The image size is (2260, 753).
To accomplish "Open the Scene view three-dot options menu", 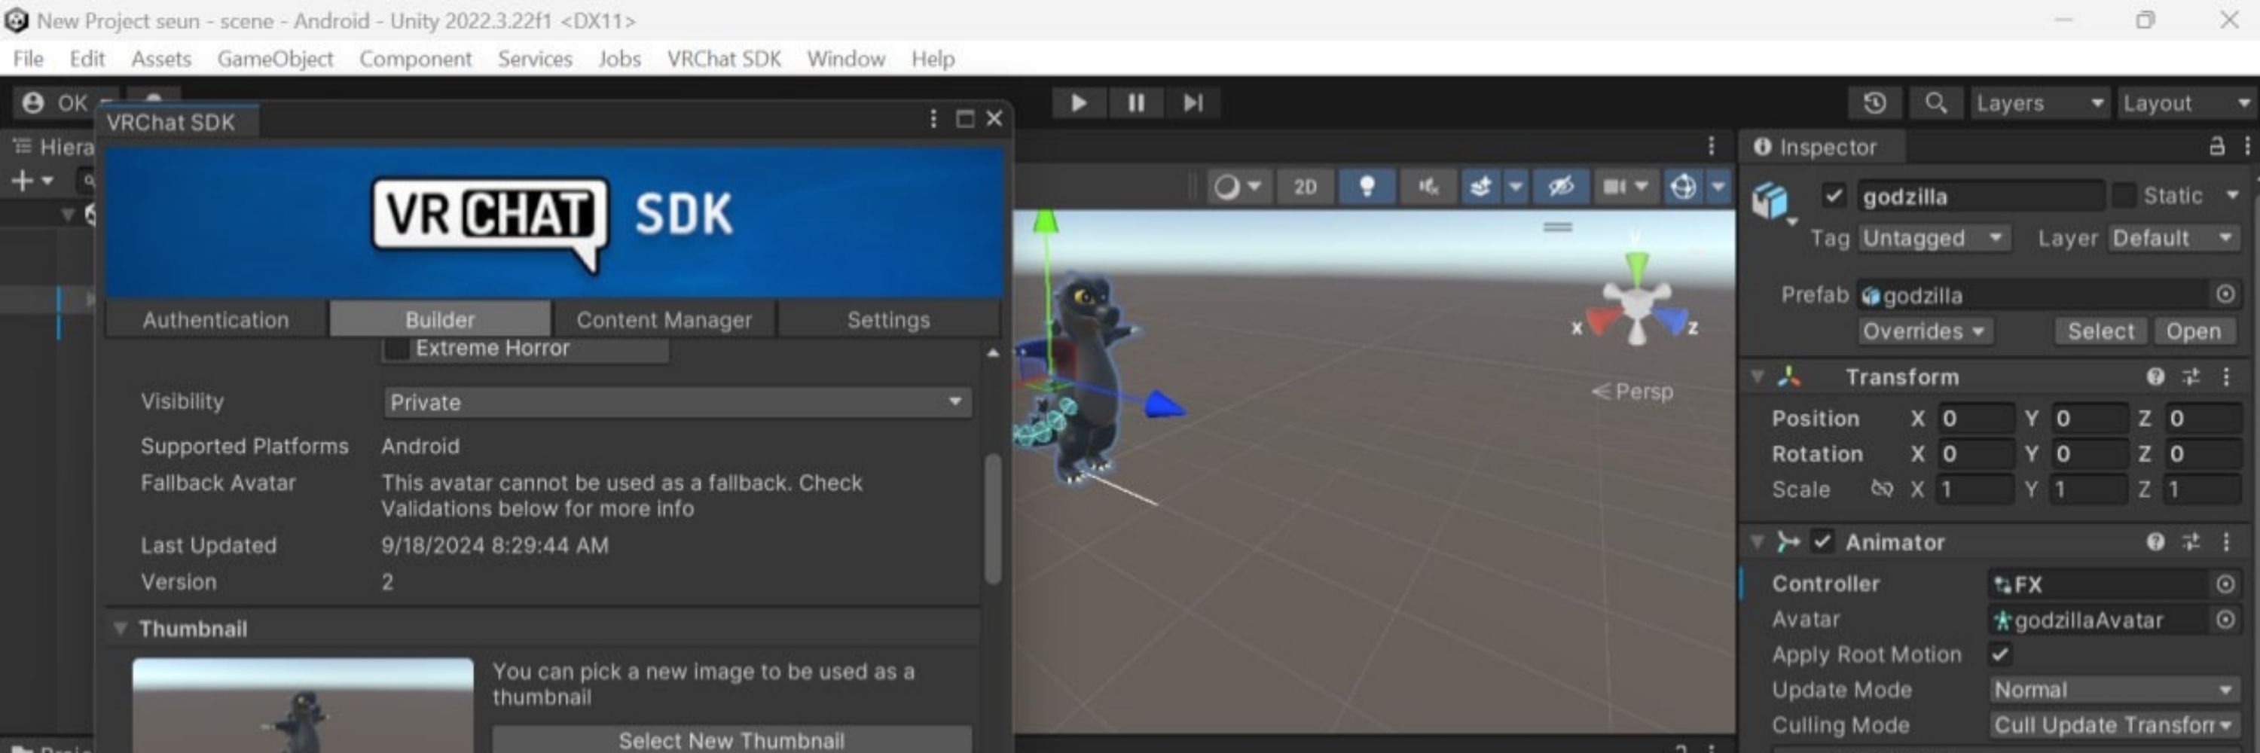I will click(1711, 145).
